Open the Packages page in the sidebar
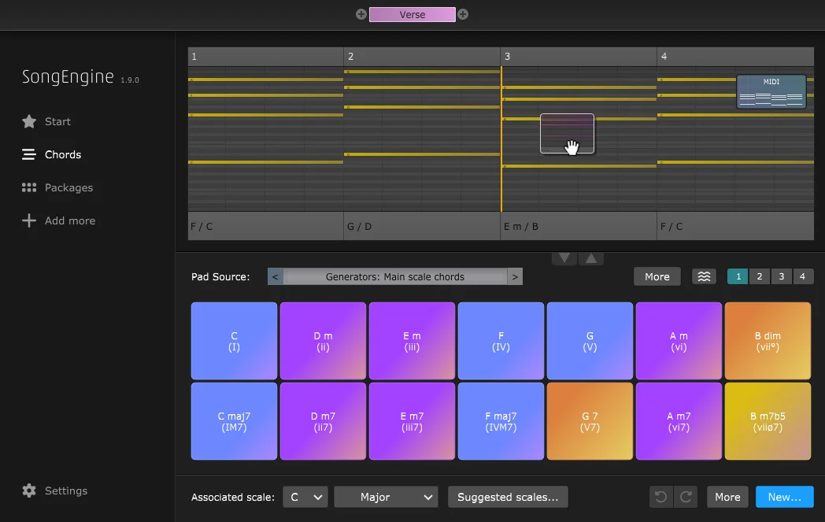 coord(69,188)
